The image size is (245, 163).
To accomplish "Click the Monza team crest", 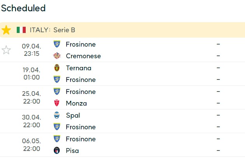I will [57, 103].
